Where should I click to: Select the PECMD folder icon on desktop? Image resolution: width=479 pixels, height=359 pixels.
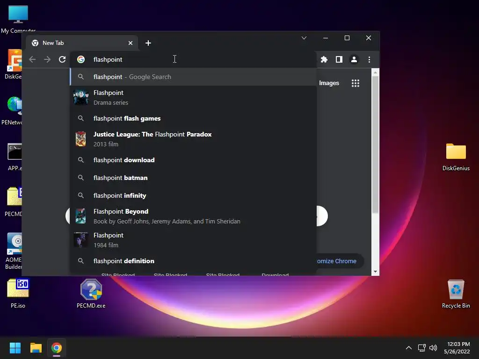14,202
